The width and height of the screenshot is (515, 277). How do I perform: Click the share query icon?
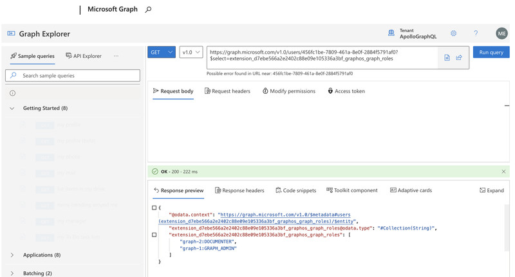pos(459,58)
